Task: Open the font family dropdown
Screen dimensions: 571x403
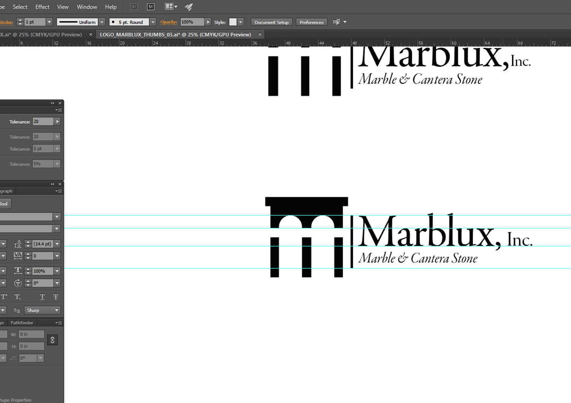Action: point(57,217)
